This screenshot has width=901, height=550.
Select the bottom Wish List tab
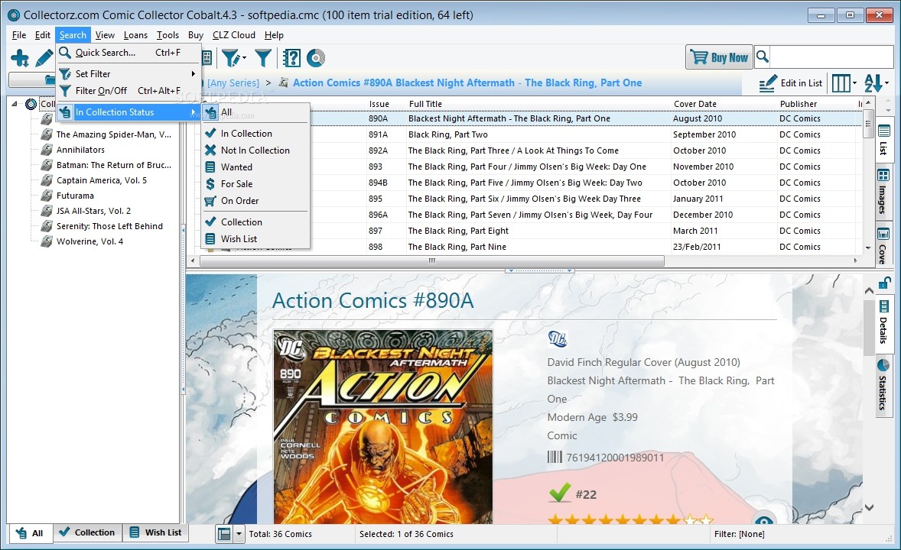point(156,532)
